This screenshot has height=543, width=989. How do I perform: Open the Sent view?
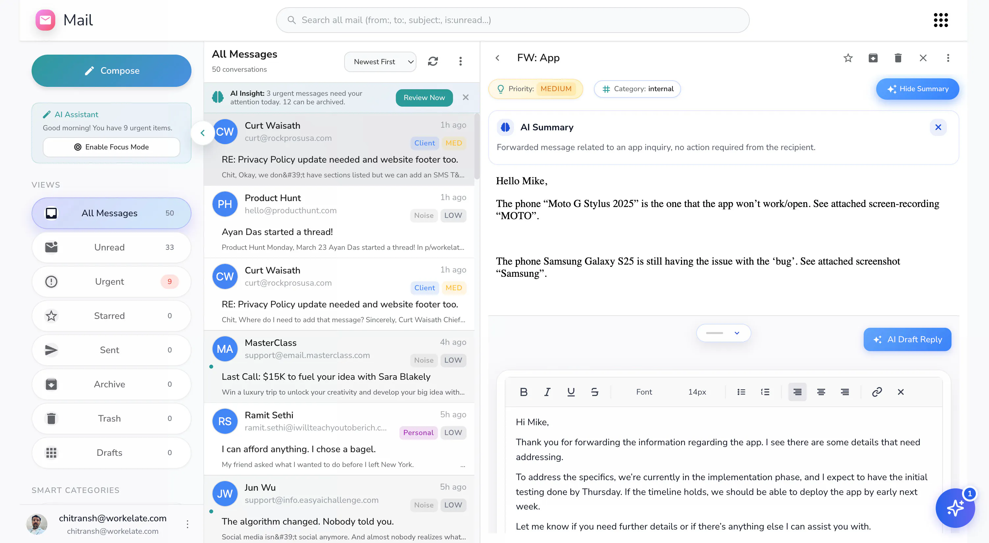111,350
